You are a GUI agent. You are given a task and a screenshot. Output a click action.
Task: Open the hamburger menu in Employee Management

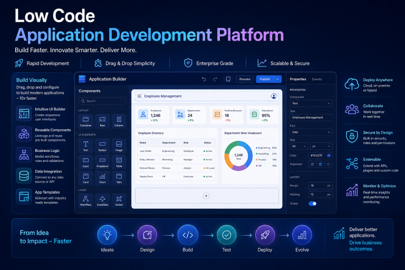tap(139, 96)
